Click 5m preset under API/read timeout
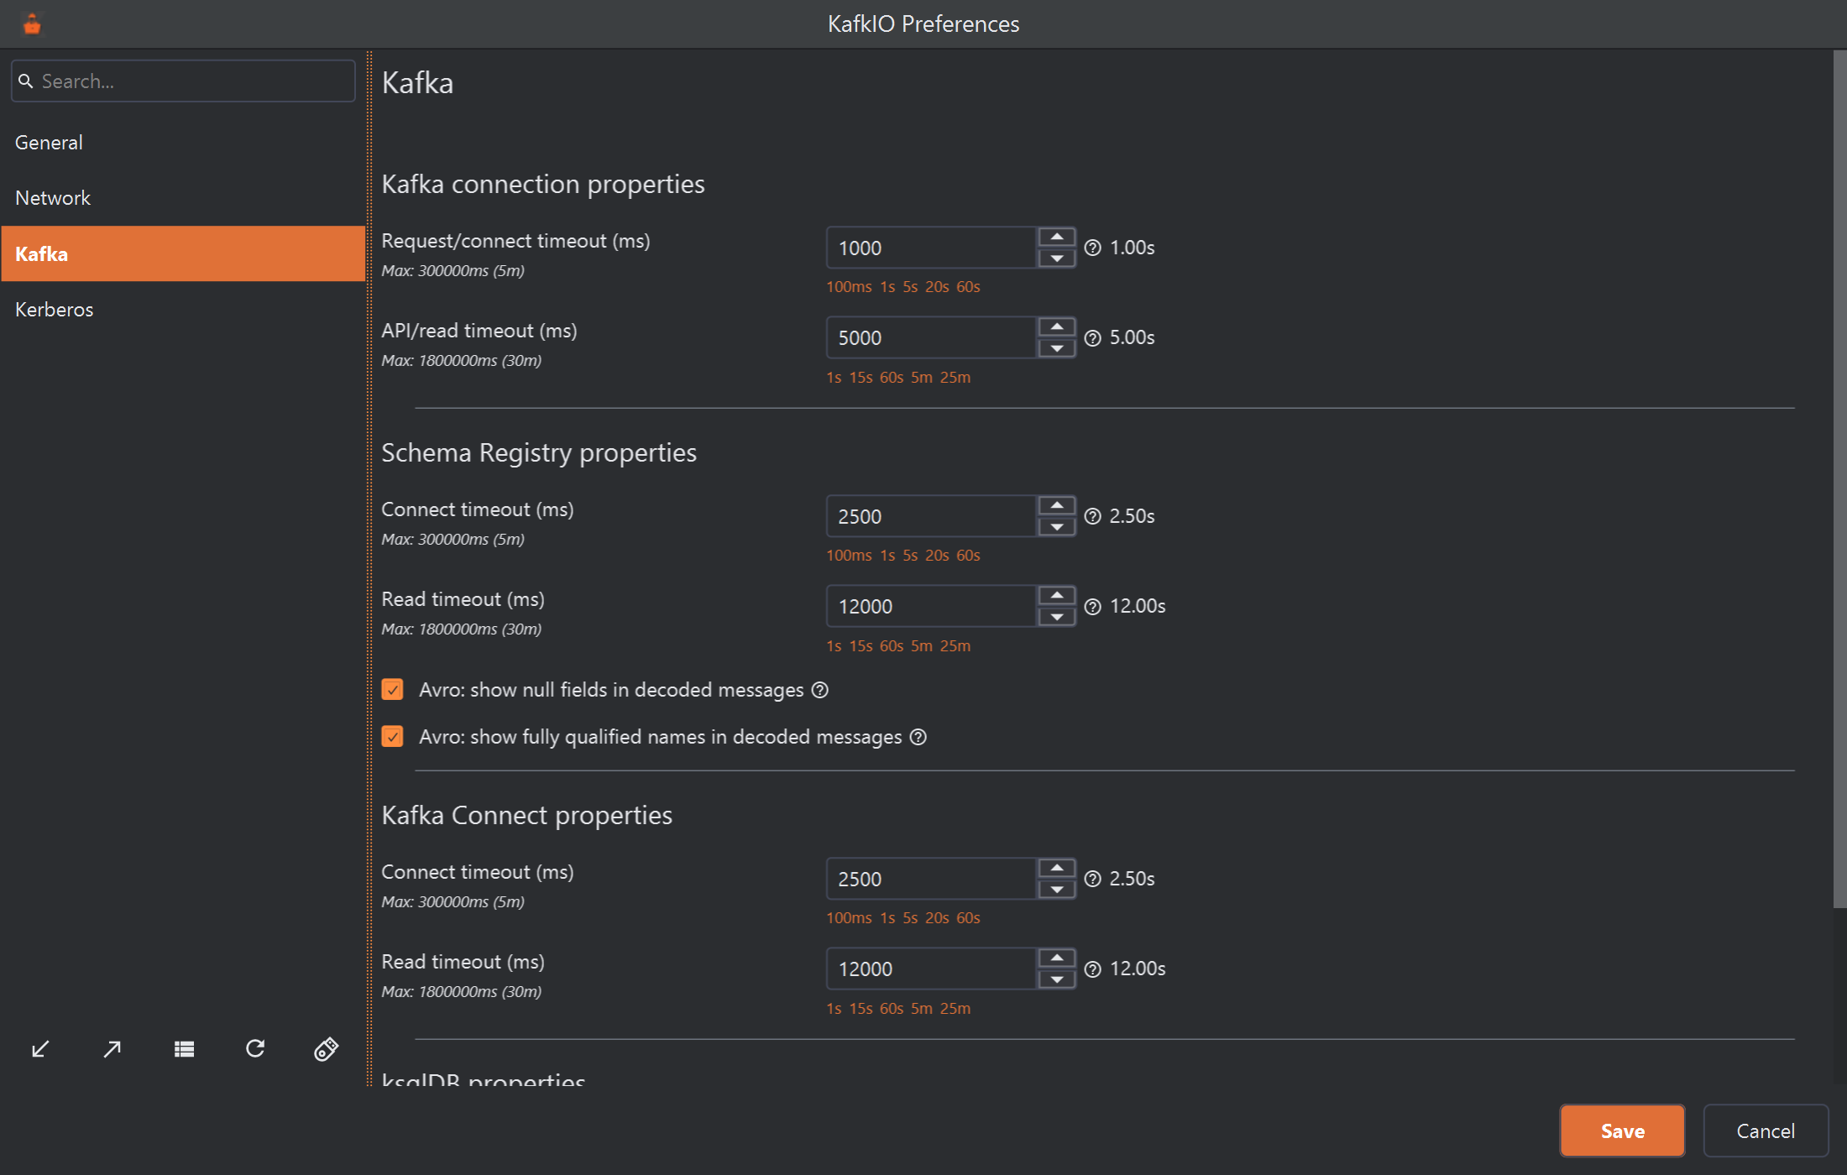Screen dimensions: 1847x1175 (x=922, y=378)
